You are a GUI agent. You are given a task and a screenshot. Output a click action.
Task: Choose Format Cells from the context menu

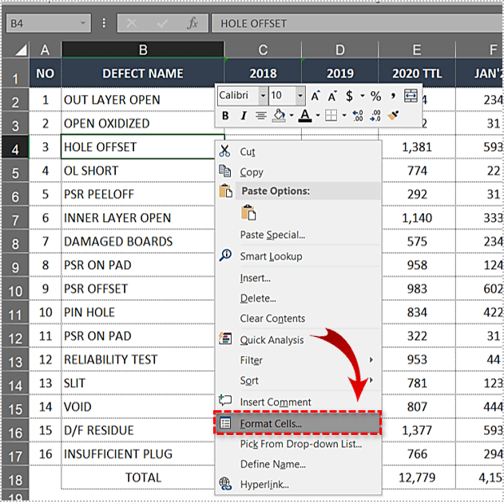271,423
